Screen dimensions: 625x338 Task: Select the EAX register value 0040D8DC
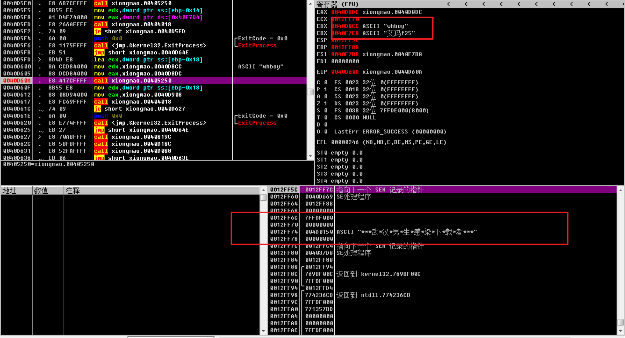[x=345, y=12]
